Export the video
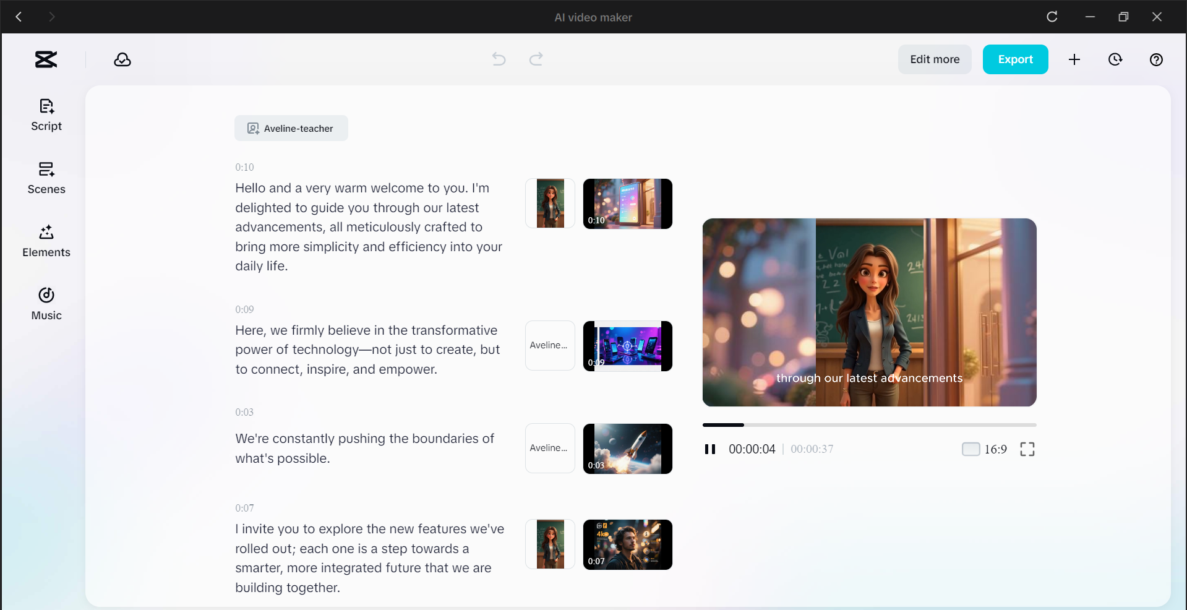 (1015, 59)
